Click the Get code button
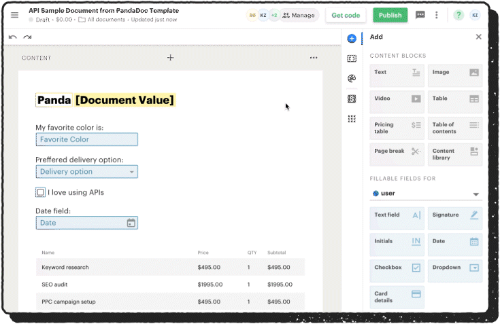Screen dimensions: 500x324 (346, 15)
